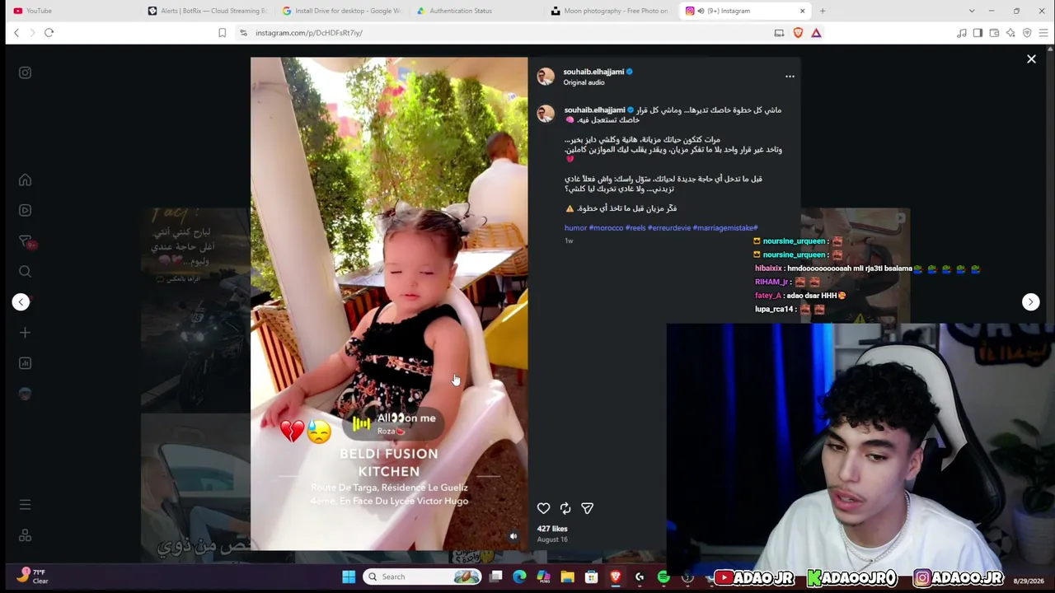Open Task View from the taskbar
This screenshot has height=593, width=1055.
pyautogui.click(x=495, y=577)
